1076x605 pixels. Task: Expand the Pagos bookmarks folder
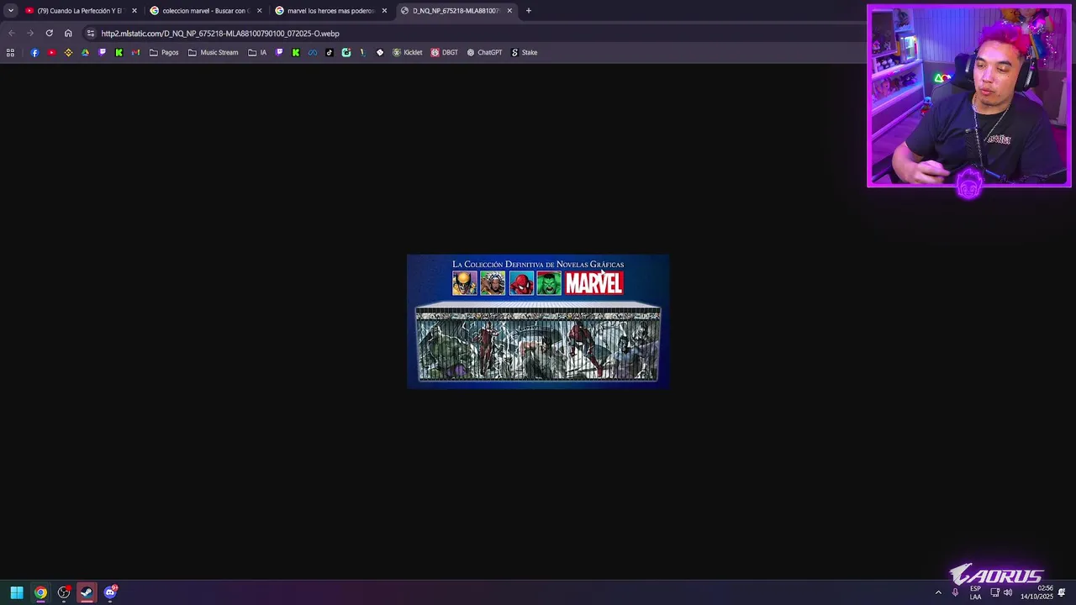(164, 52)
